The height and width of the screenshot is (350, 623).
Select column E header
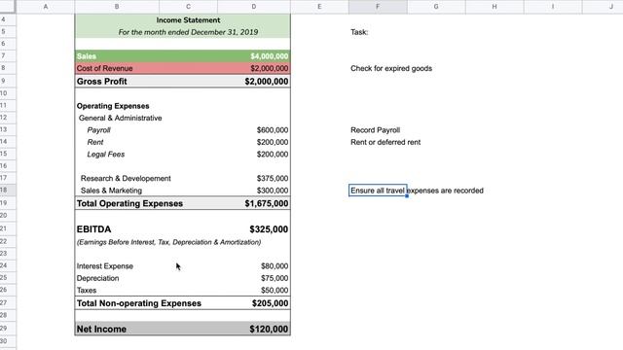pos(319,7)
